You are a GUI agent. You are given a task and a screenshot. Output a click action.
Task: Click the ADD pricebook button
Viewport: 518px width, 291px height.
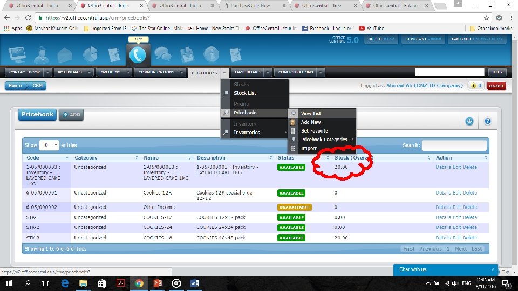pyautogui.click(x=71, y=115)
